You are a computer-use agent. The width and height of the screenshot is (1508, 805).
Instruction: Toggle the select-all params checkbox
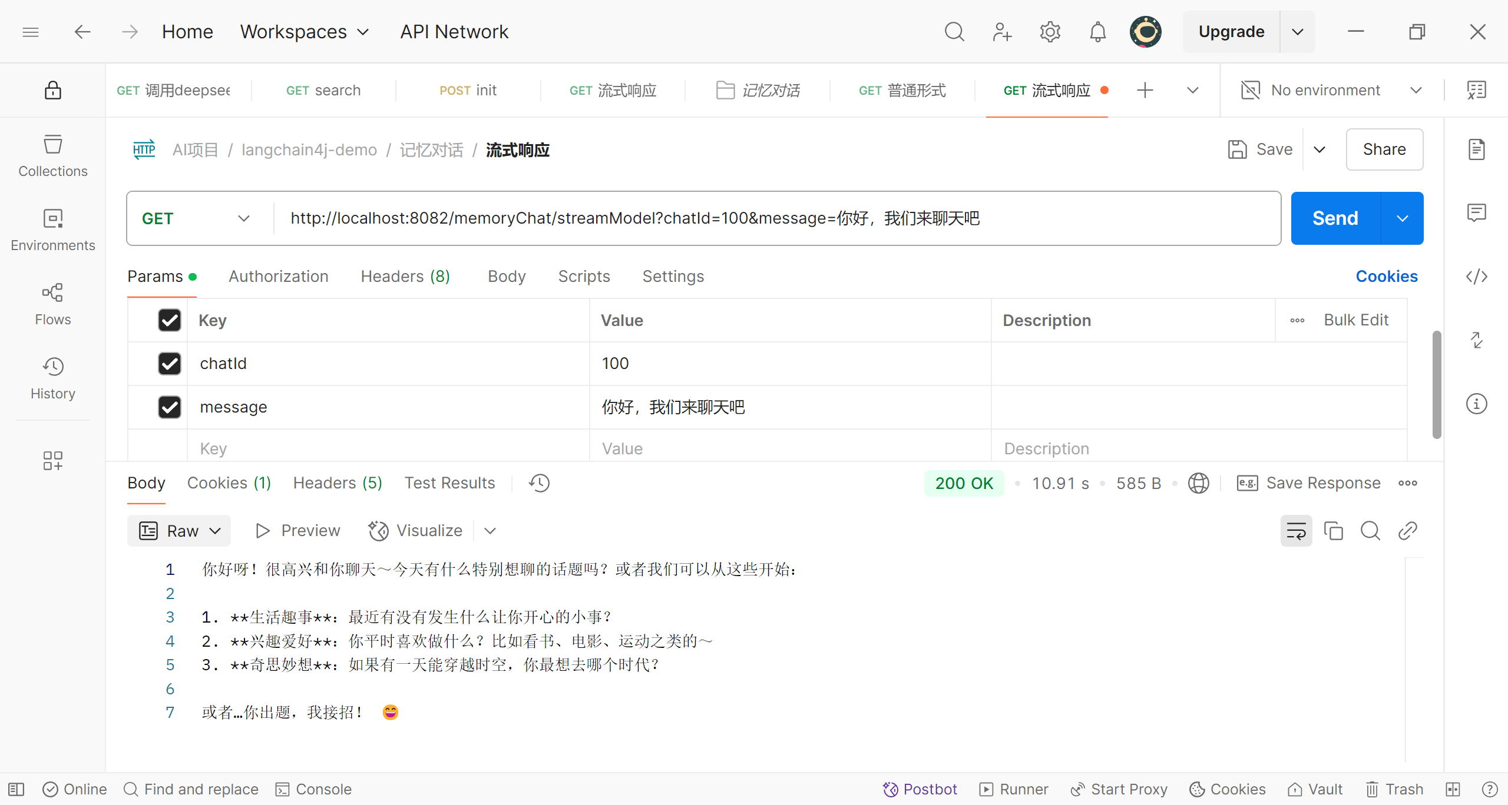(x=170, y=320)
